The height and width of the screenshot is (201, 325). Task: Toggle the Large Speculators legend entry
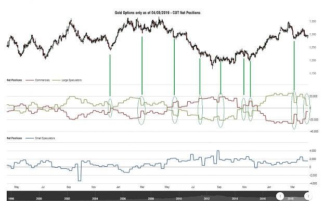click(x=72, y=80)
